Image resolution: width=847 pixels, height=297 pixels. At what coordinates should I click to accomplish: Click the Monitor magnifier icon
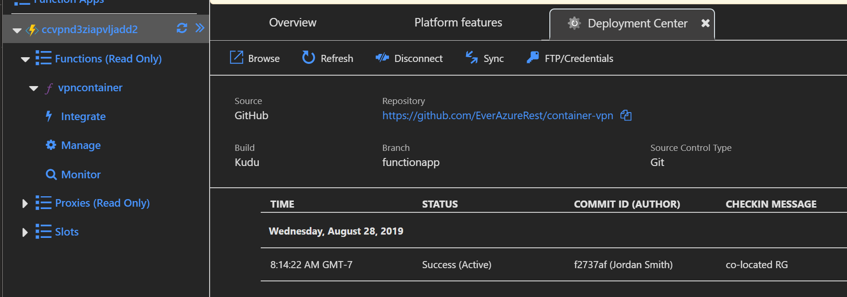pos(51,175)
